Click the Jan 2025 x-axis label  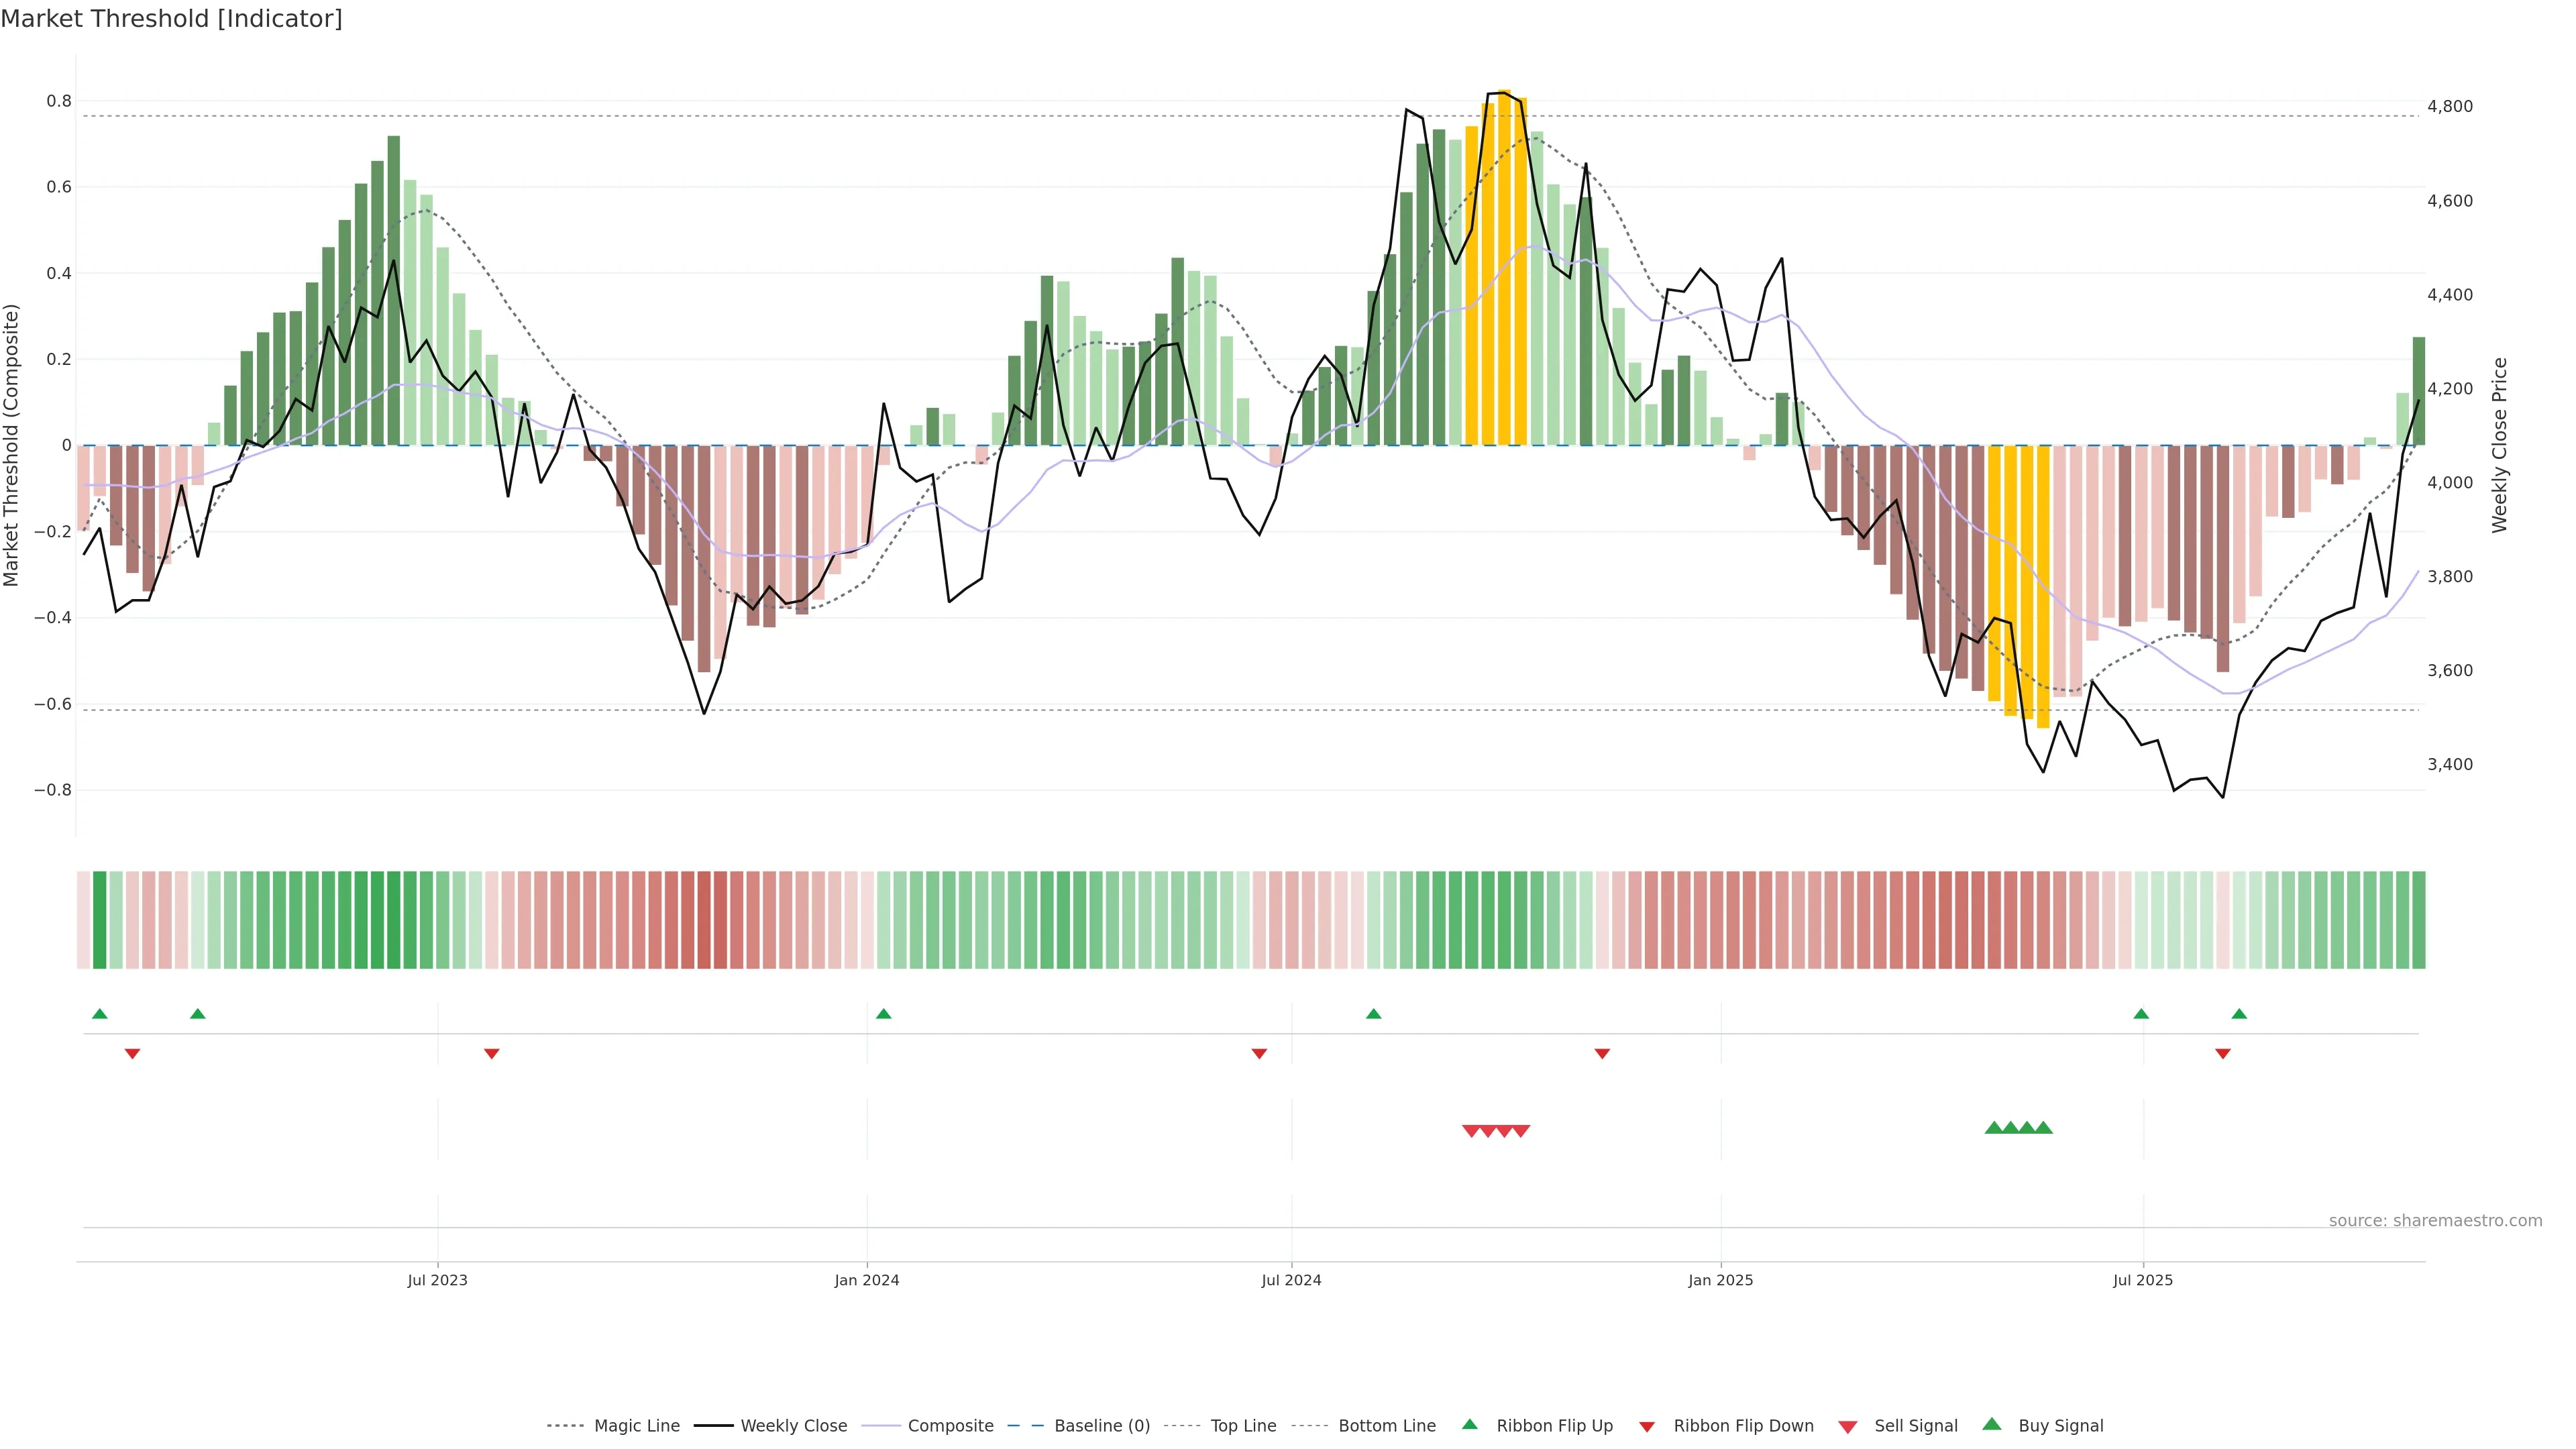[1720, 1280]
